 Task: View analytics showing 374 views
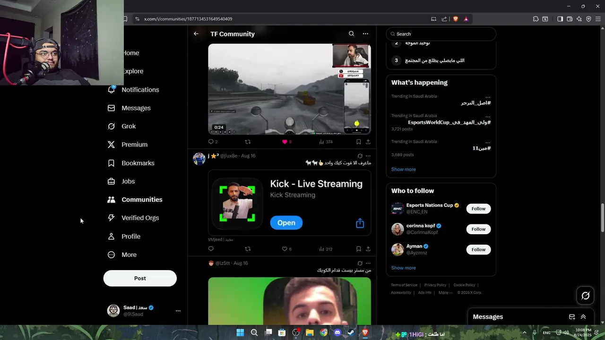coord(326,142)
